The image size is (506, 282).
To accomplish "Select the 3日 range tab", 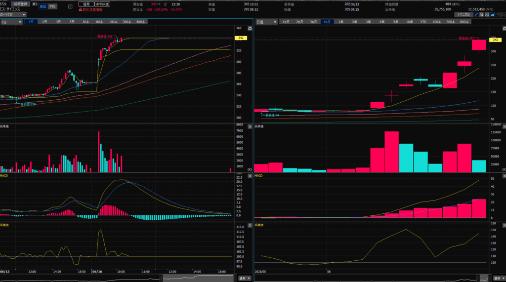I will click(x=58, y=22).
